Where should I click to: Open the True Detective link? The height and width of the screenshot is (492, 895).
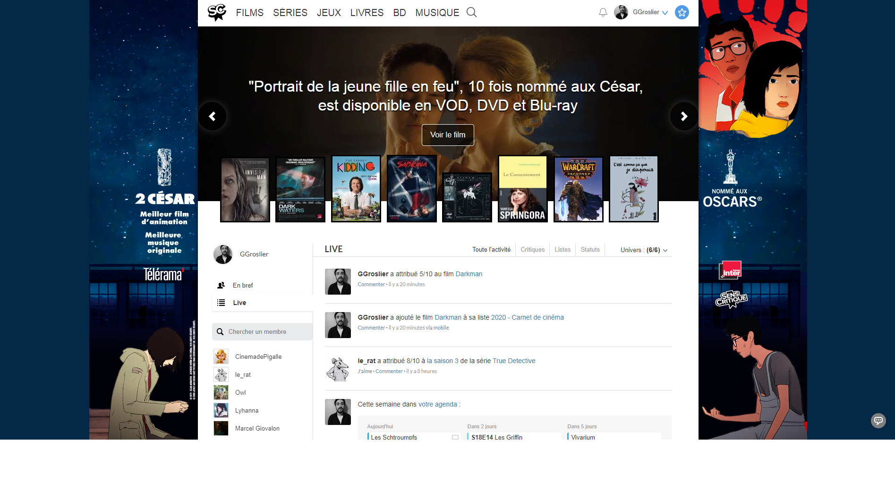pyautogui.click(x=513, y=361)
